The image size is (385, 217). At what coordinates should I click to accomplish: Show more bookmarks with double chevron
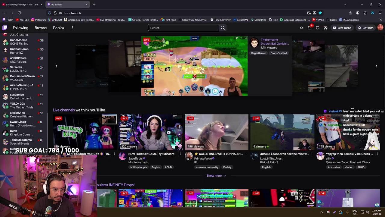(x=381, y=20)
